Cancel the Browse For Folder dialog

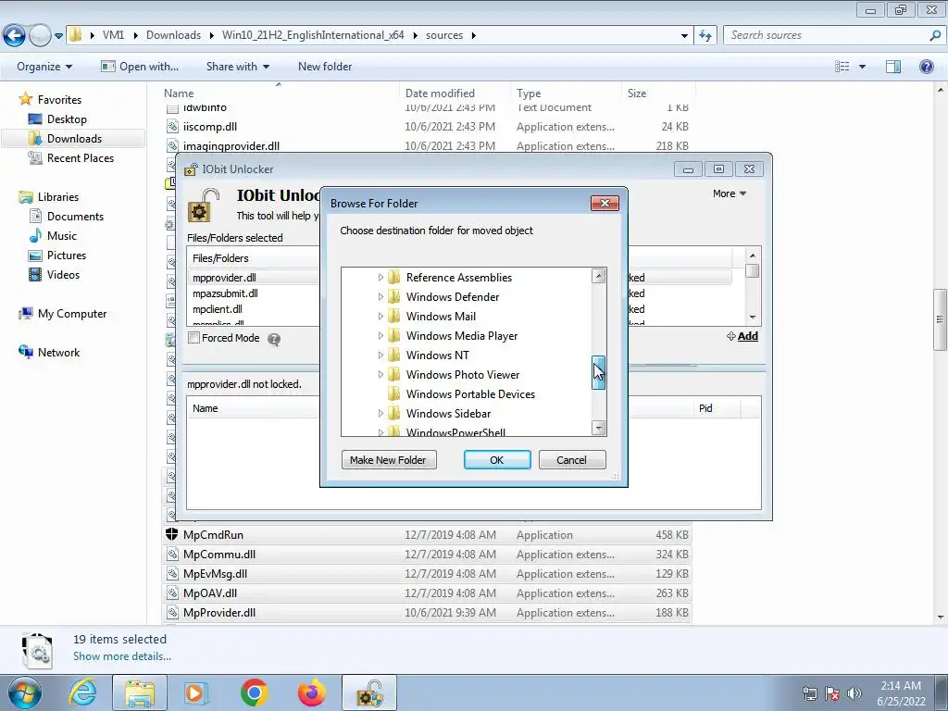click(572, 459)
